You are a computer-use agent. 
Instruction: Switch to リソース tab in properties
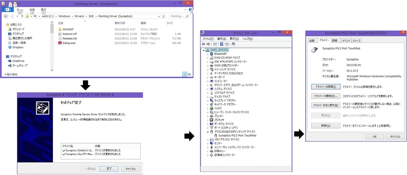[x=357, y=41]
